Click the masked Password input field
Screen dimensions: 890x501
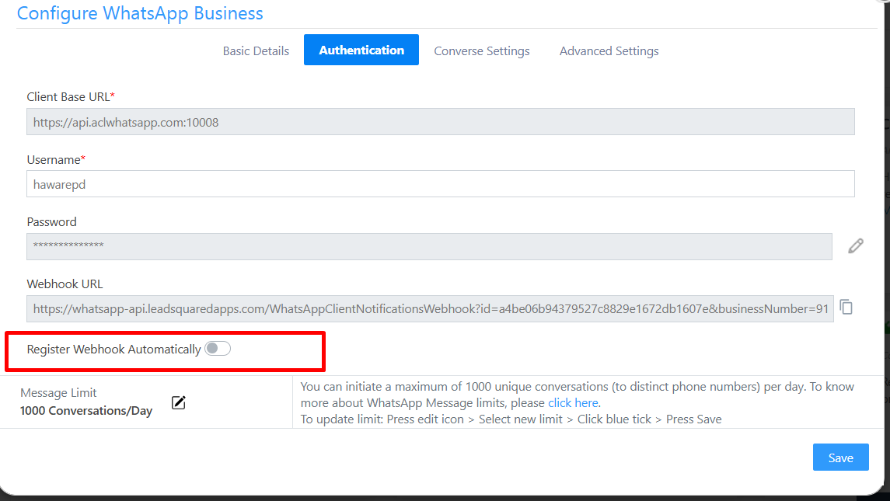(x=429, y=246)
